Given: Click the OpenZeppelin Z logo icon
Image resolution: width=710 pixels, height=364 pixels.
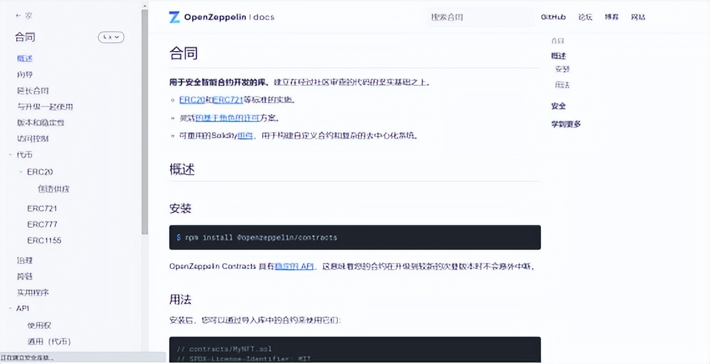Looking at the screenshot, I should (x=174, y=17).
